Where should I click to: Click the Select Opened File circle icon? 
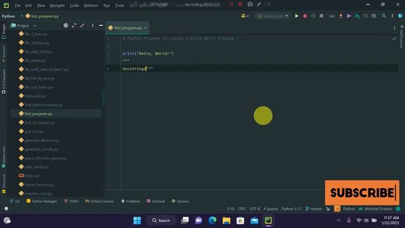pos(66,25)
